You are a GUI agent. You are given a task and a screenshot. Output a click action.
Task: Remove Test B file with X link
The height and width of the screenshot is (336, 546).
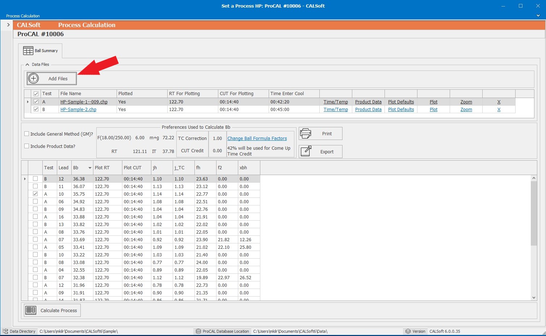(499, 110)
